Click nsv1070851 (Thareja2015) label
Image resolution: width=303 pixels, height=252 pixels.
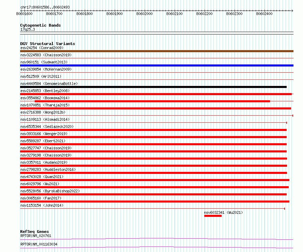tap(45, 105)
